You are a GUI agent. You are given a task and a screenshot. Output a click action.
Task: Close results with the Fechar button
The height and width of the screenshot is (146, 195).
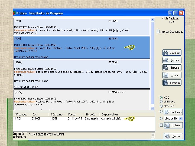(x=173, y=136)
